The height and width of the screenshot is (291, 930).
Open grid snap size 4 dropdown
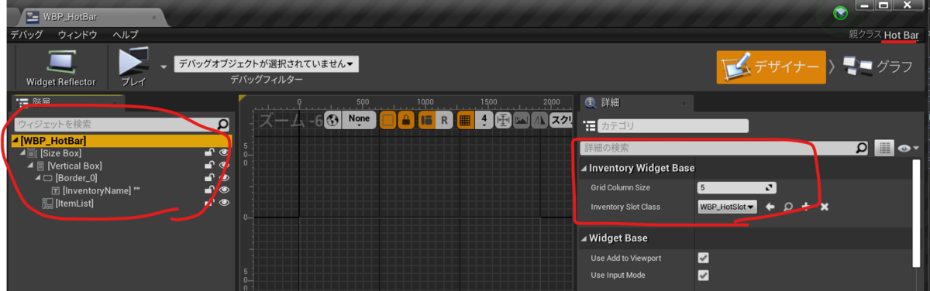[484, 120]
